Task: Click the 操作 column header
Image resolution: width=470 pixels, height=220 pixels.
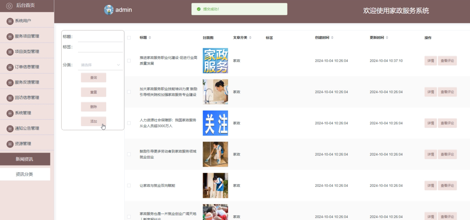Action: point(428,38)
